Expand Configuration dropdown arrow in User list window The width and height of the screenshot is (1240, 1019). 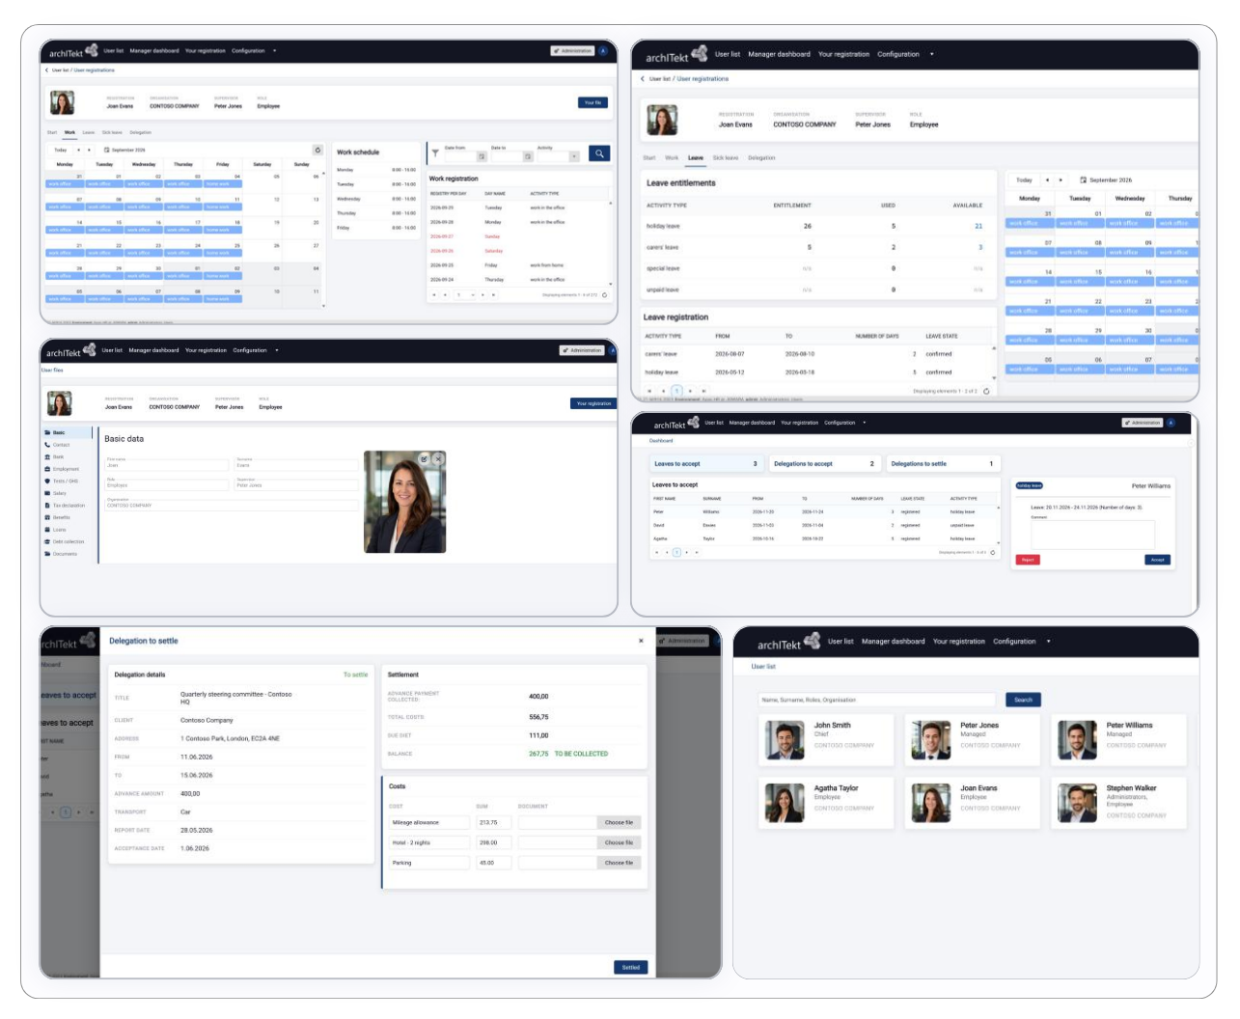(1049, 641)
